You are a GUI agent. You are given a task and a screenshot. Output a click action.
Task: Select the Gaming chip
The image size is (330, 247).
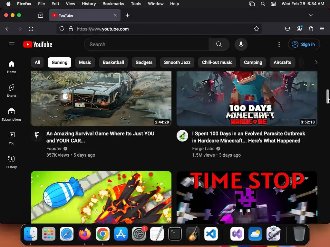coord(60,62)
